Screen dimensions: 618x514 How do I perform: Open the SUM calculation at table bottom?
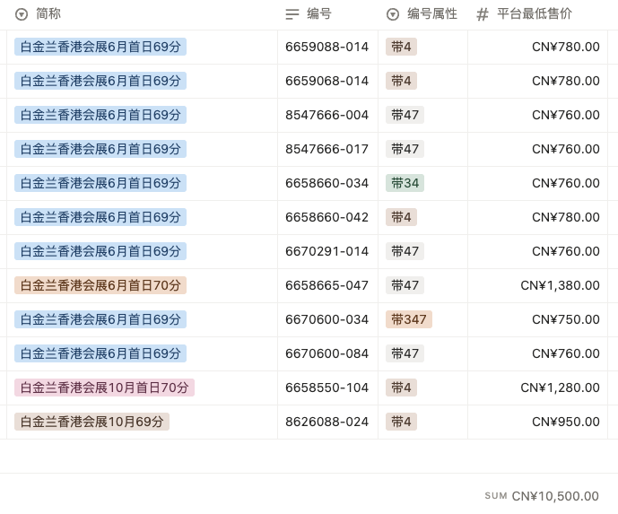[x=542, y=496]
